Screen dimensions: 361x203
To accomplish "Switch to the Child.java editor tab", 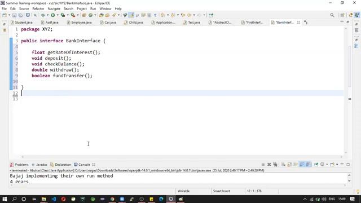I will click(134, 23).
